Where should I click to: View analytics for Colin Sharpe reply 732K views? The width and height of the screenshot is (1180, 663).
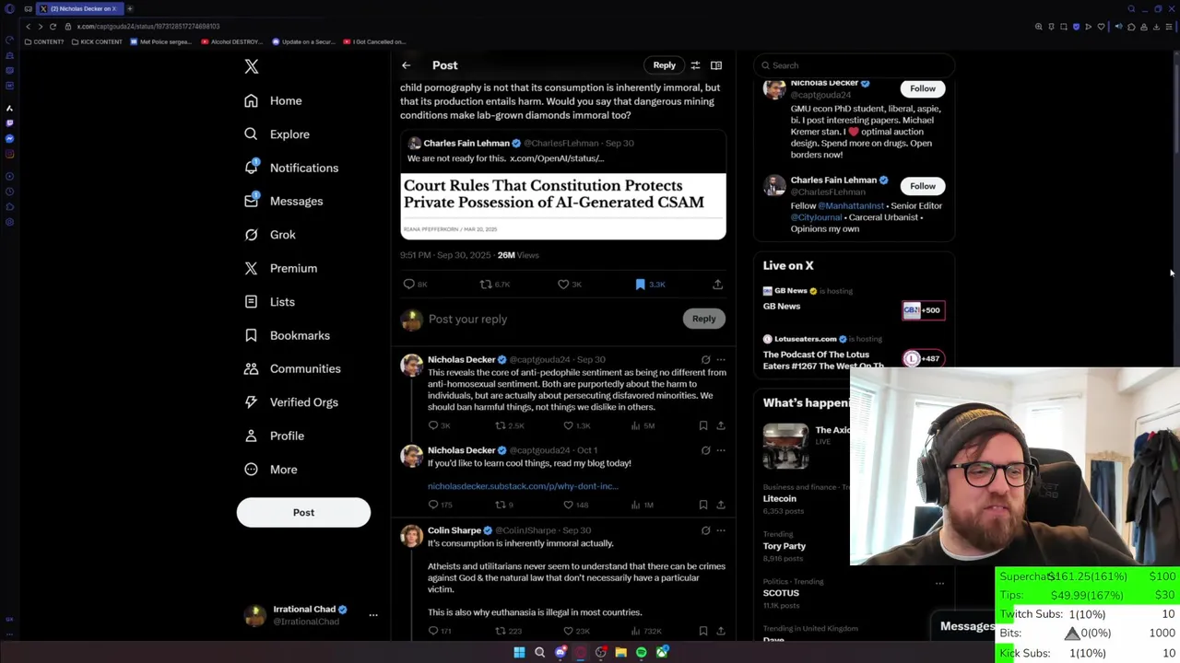pyautogui.click(x=646, y=631)
